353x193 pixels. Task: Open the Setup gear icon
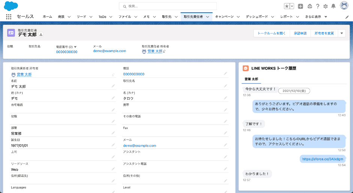pyautogui.click(x=325, y=6)
